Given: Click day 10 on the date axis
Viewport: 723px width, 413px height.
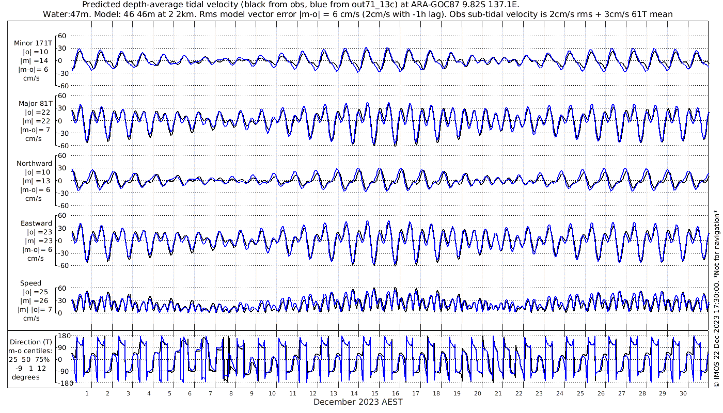Looking at the screenshot, I should tap(272, 394).
